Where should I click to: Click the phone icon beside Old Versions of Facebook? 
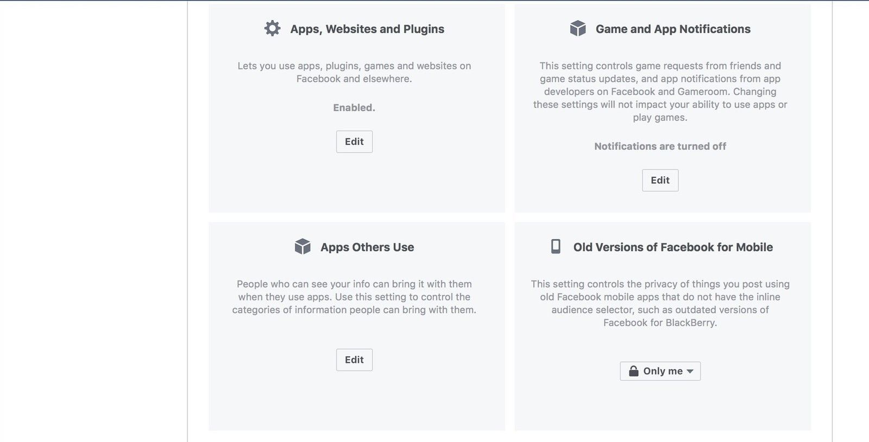click(556, 247)
